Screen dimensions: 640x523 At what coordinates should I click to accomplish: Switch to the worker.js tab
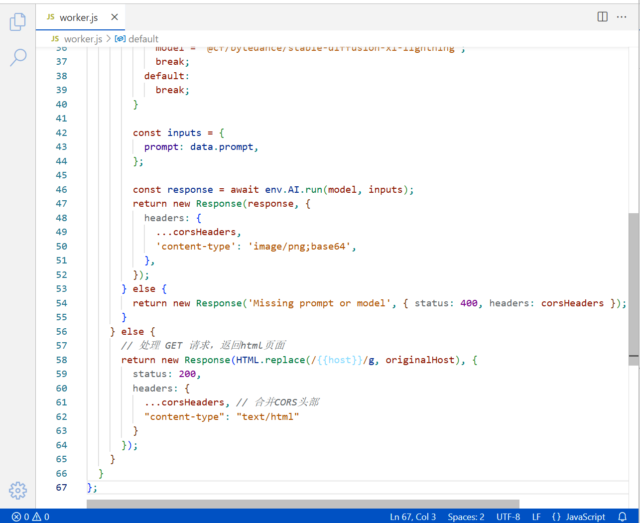click(x=80, y=17)
